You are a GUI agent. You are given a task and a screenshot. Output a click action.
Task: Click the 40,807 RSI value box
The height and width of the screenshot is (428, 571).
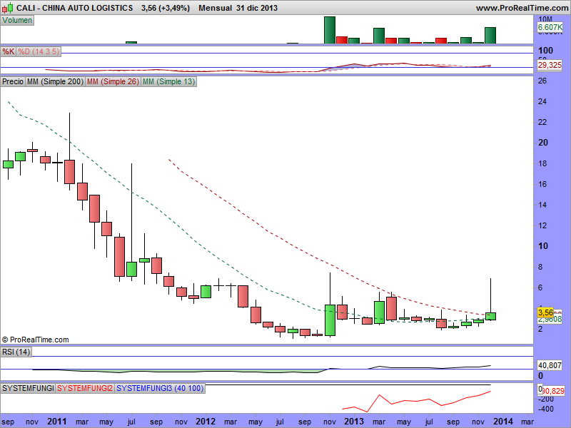click(x=550, y=365)
